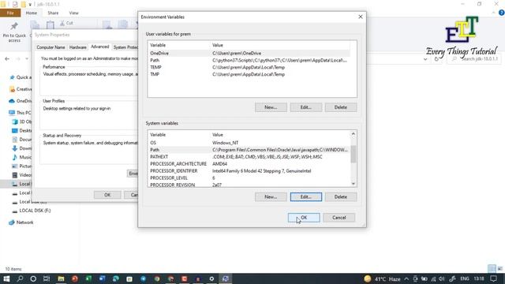Open Cortana circle on taskbar

pos(33,278)
